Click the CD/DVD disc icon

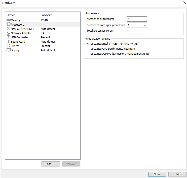(x=9, y=29)
